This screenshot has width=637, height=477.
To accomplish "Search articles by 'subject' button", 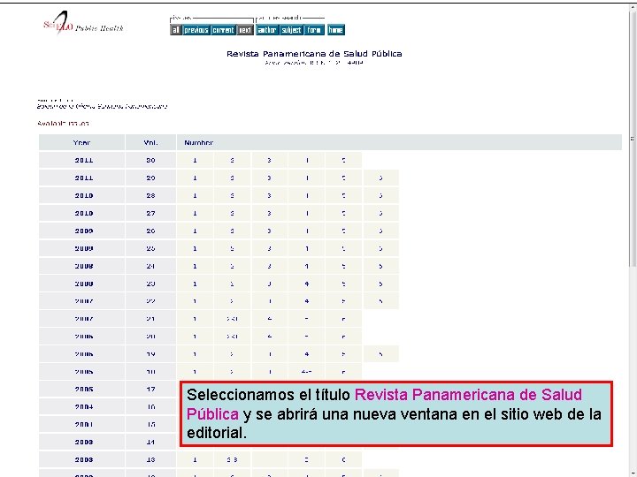I will click(291, 30).
